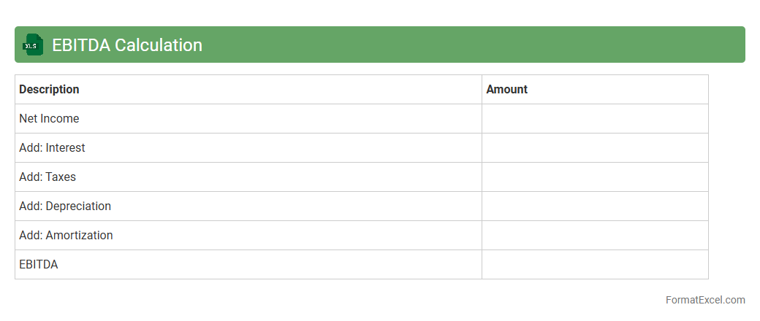The image size is (760, 321).
Task: Click the Net Income label cell
Action: click(49, 119)
